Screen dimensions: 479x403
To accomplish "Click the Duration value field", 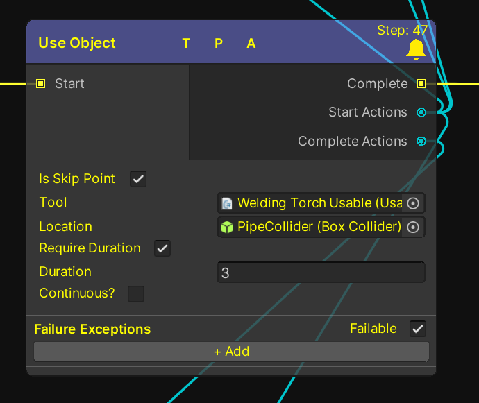I will [x=321, y=273].
